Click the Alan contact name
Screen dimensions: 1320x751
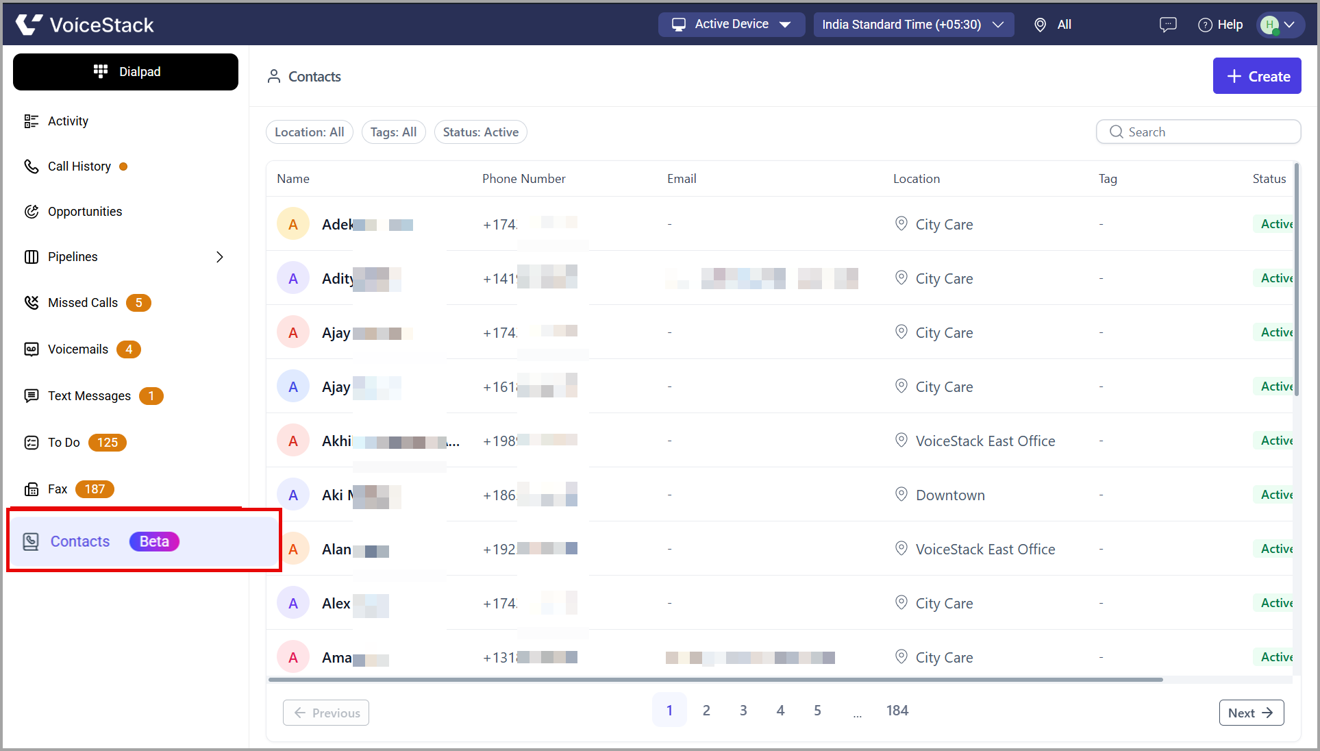coord(355,550)
